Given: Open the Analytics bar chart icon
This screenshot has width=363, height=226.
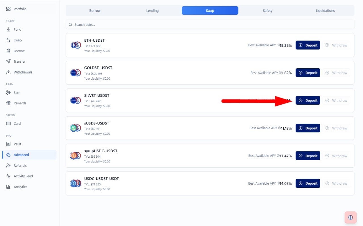Looking at the screenshot, I should 8,187.
